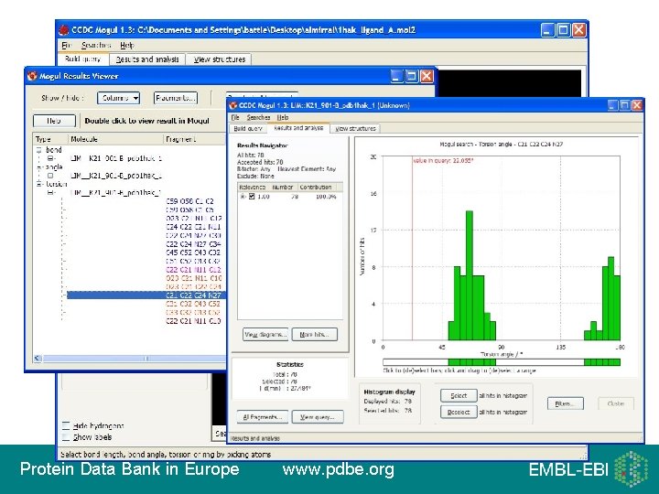This screenshot has width=659, height=494.
Task: Select Results and analysis tab in front window
Action: [x=298, y=128]
